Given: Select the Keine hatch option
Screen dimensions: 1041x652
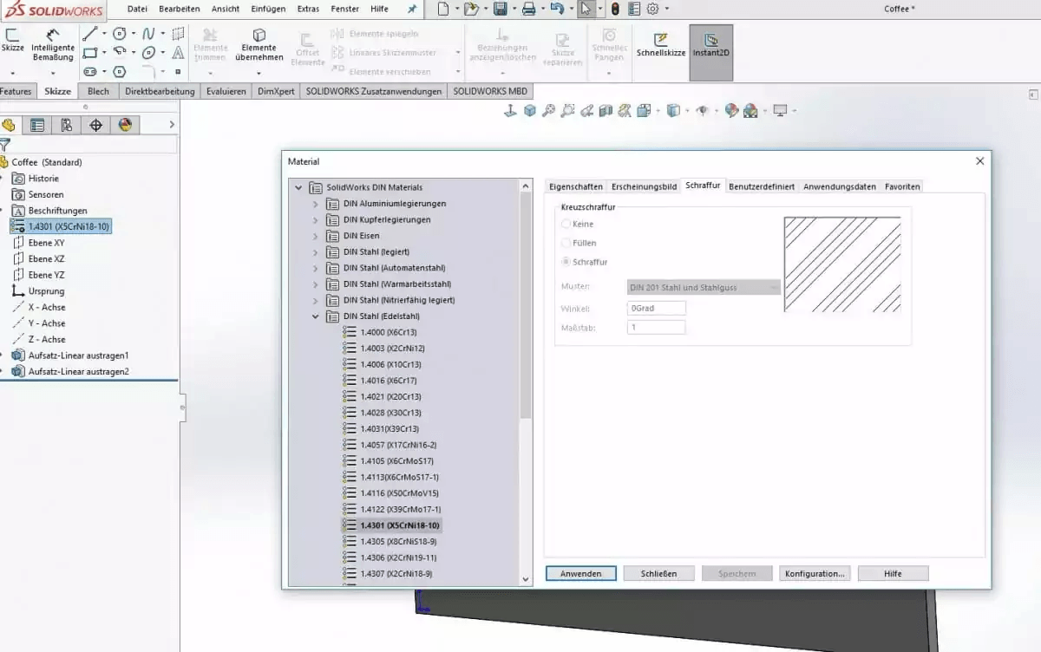Looking at the screenshot, I should [565, 224].
